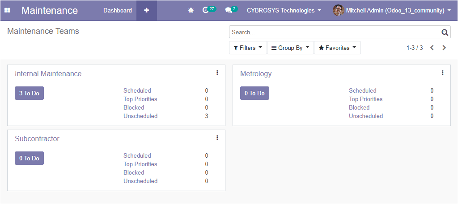Go to next page arrow
The width and height of the screenshot is (458, 204).
[444, 48]
